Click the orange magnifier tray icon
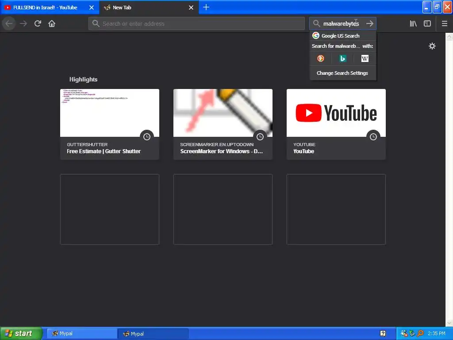Image resolution: width=453 pixels, height=340 pixels. tap(420, 333)
